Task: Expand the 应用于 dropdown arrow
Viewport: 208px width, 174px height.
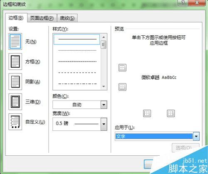Action: point(196,136)
